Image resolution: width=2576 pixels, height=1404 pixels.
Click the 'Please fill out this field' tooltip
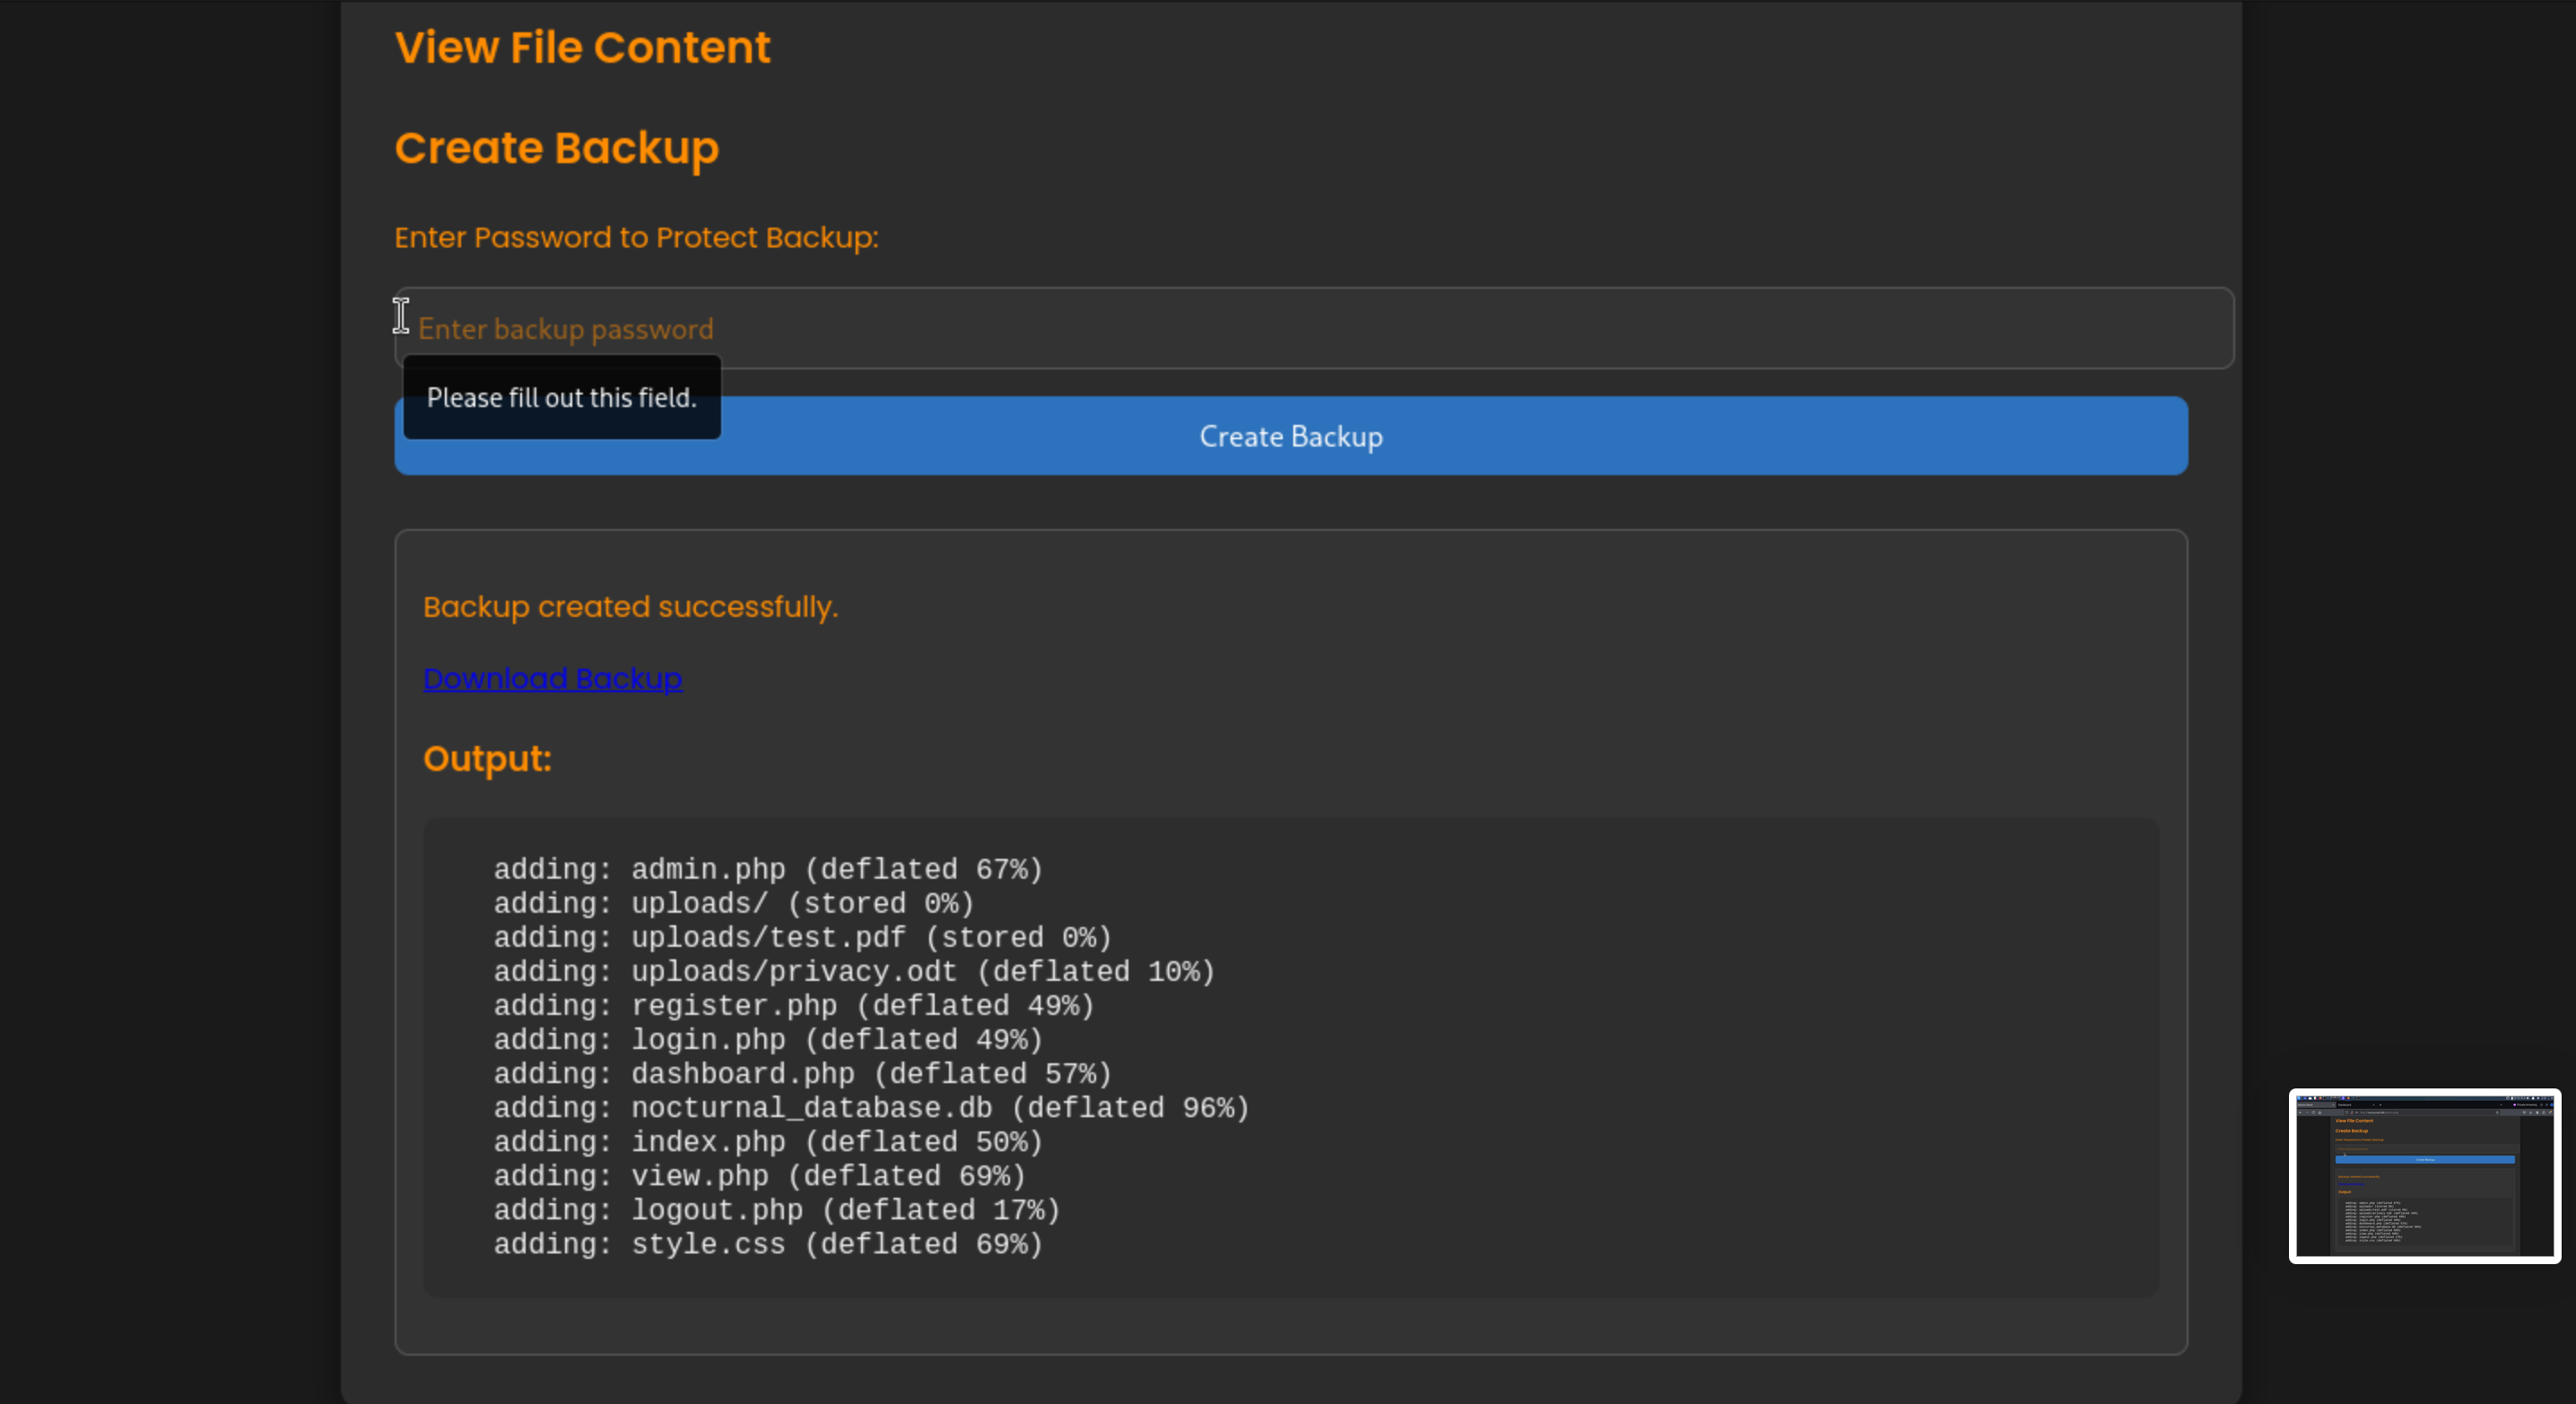pos(561,398)
